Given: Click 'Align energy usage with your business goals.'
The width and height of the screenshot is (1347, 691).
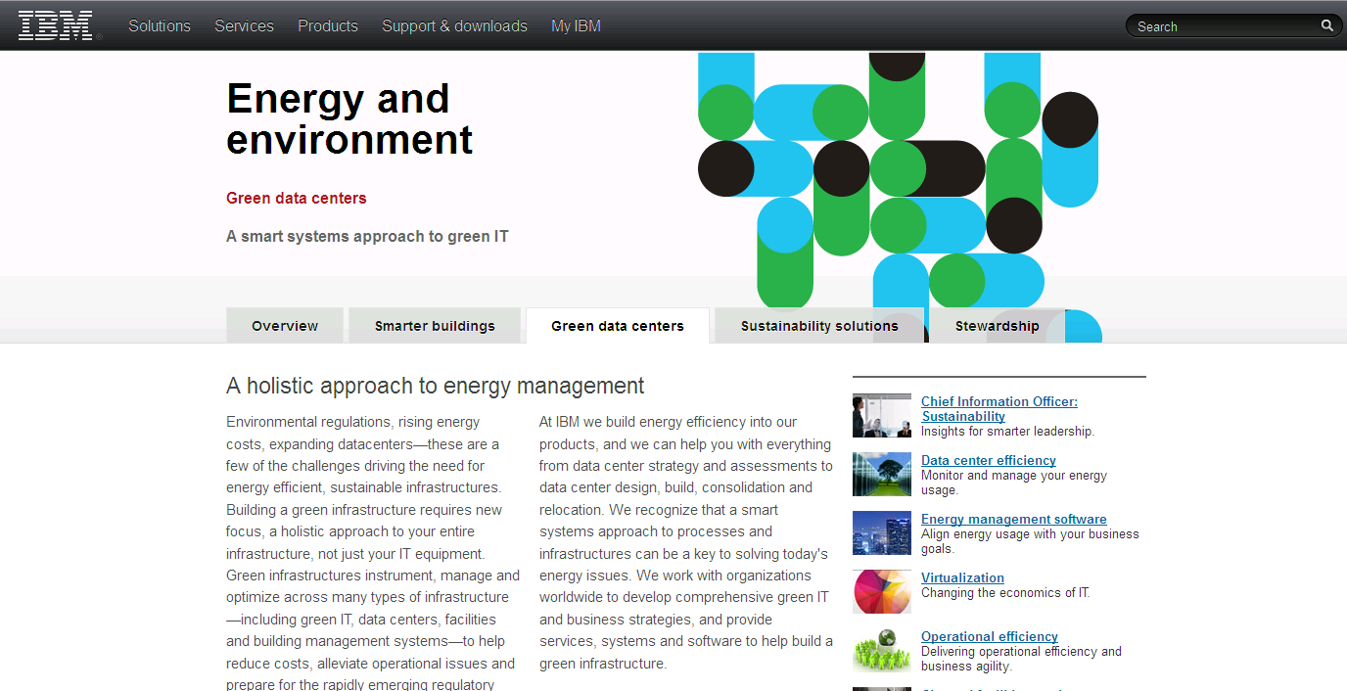Looking at the screenshot, I should (x=1030, y=541).
